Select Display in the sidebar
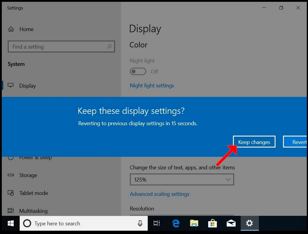Image resolution: width=308 pixels, height=234 pixels. click(27, 86)
